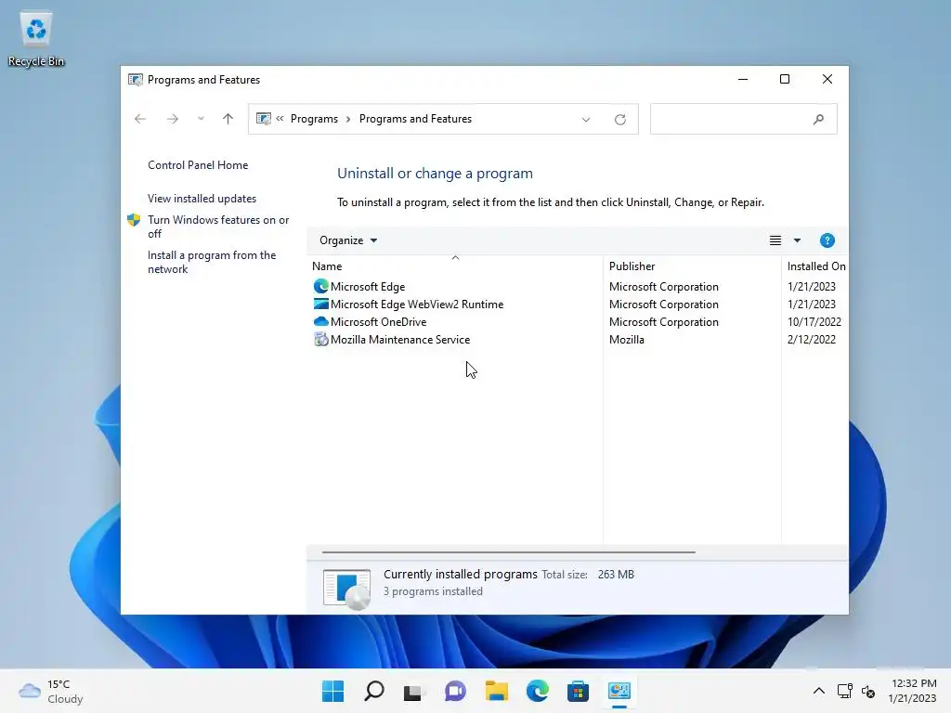Viewport: 951px width, 713px height.
Task: Open Chat from the taskbar
Action: click(x=455, y=691)
